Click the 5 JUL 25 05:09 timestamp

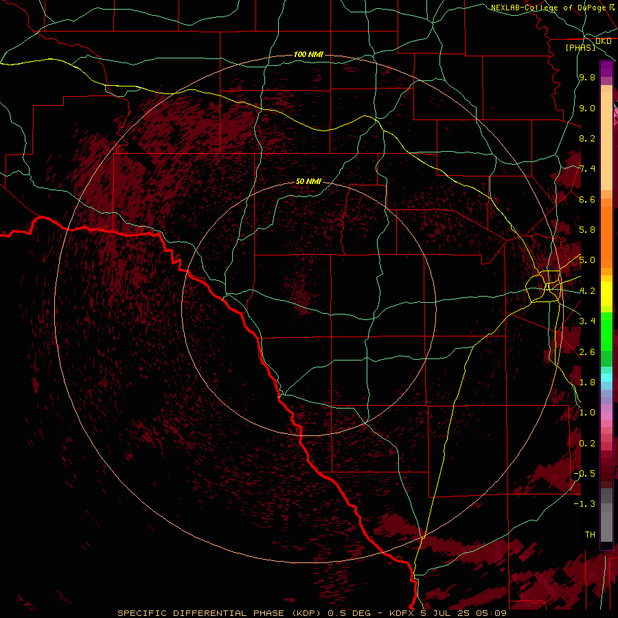(463, 613)
